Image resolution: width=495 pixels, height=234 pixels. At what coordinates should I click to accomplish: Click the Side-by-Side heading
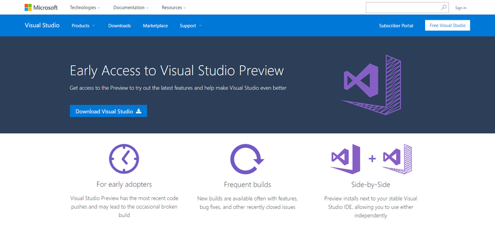[371, 185]
